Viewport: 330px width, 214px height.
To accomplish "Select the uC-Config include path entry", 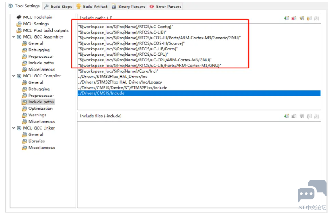I will tap(126, 27).
